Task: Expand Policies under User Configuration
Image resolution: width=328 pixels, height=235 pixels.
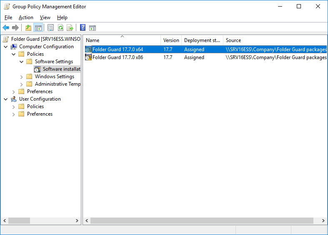Action: [14, 107]
